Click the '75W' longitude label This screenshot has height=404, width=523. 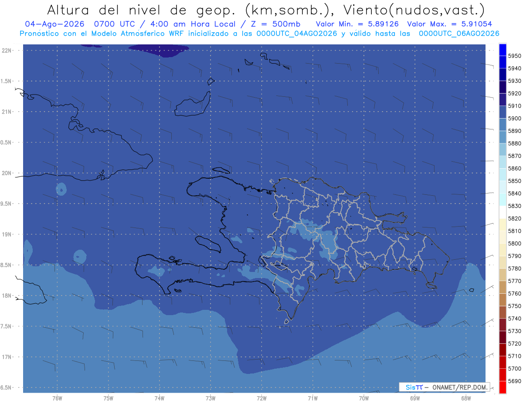[x=109, y=398]
